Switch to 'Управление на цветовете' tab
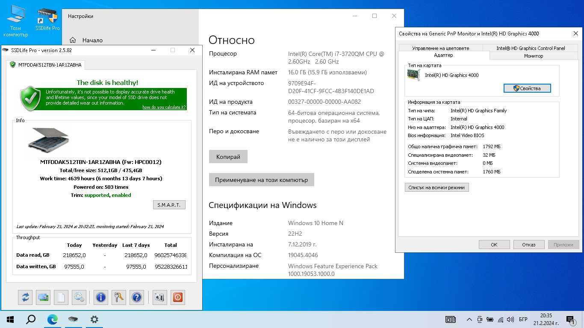The height and width of the screenshot is (328, 584). coord(440,48)
